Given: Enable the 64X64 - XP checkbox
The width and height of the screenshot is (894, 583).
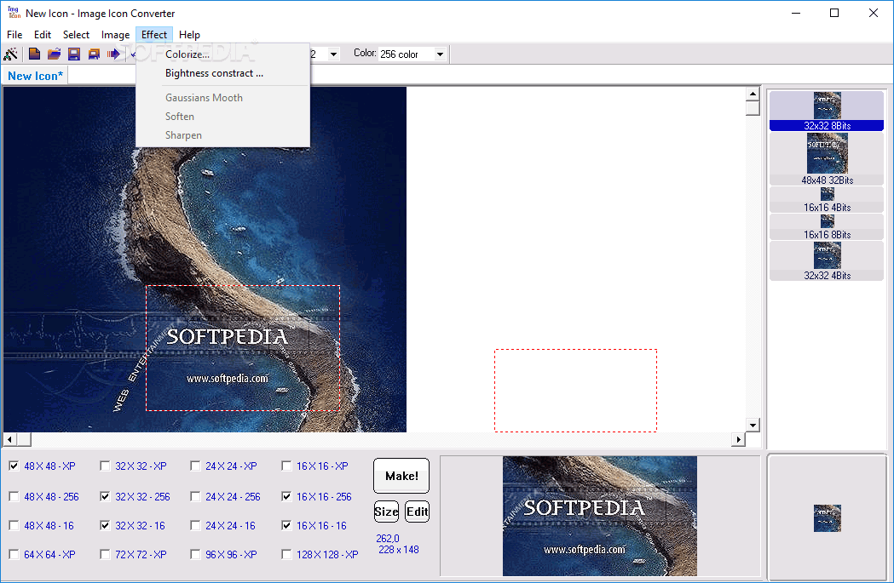Looking at the screenshot, I should pyautogui.click(x=14, y=555).
